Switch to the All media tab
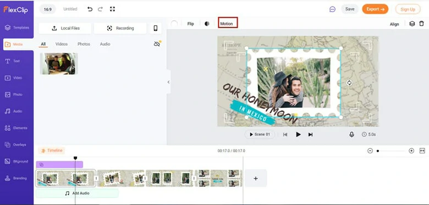Screen dimensions: 429x205 43,44
